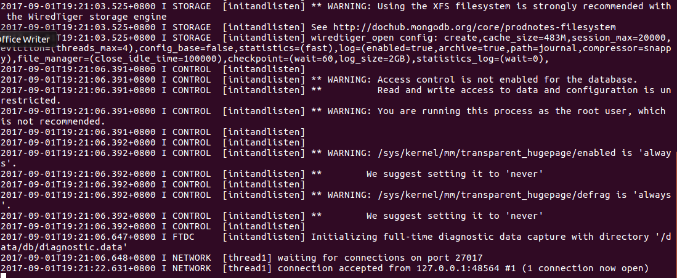This screenshot has height=278, width=677.
Task: Click the 'Read and write access to data' line
Action: pyautogui.click(x=524, y=90)
